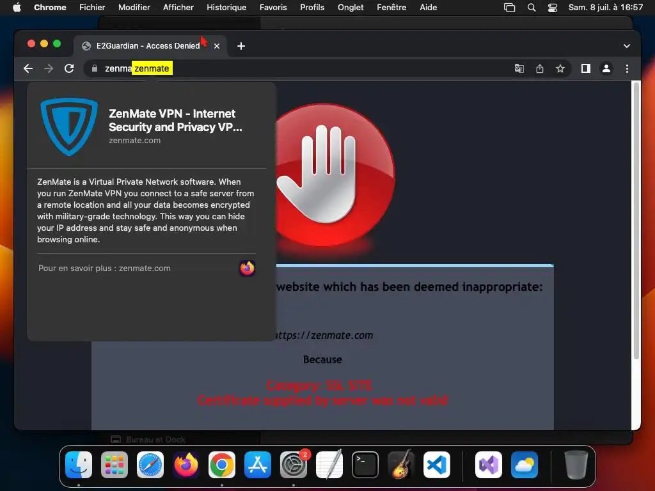Viewport: 655px width, 491px height.
Task: Open Visual Studio from the Dock
Action: click(489, 465)
